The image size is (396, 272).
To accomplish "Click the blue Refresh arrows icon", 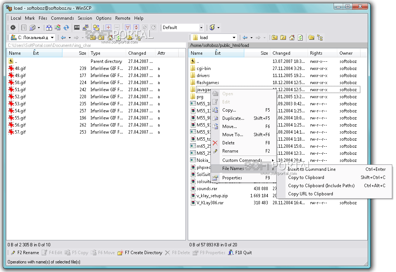I will 66,27.
